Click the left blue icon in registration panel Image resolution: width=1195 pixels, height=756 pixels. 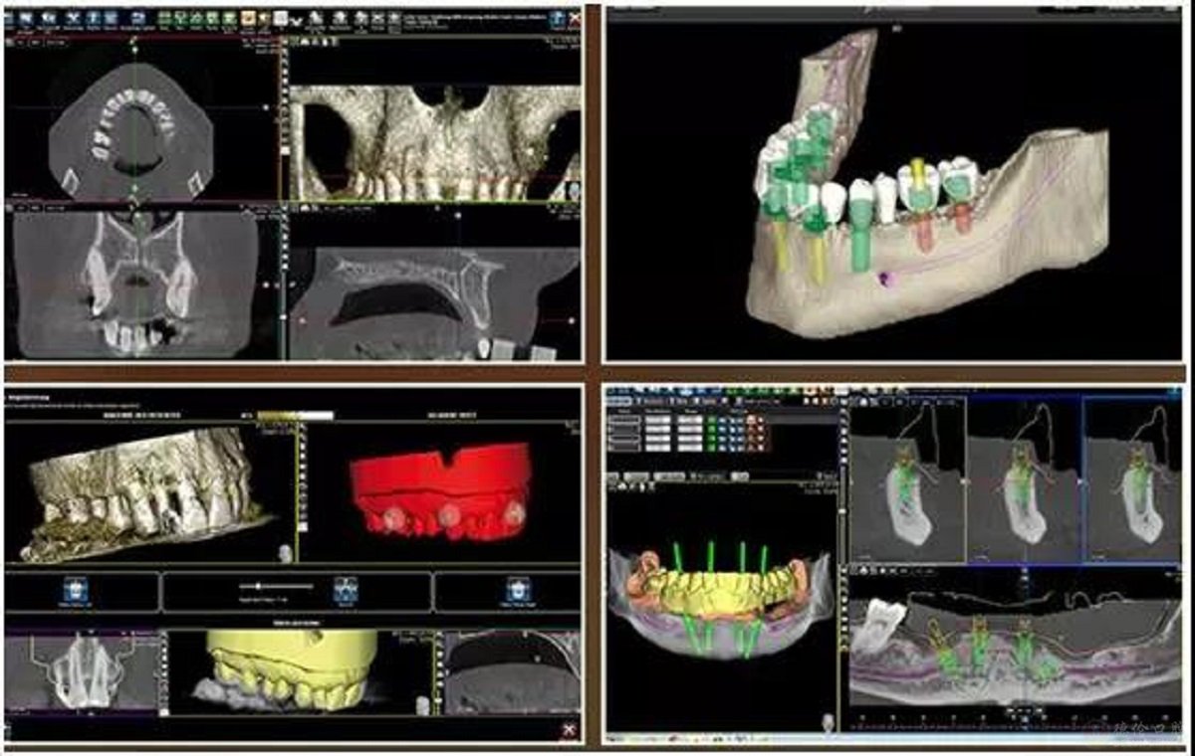pos(73,587)
